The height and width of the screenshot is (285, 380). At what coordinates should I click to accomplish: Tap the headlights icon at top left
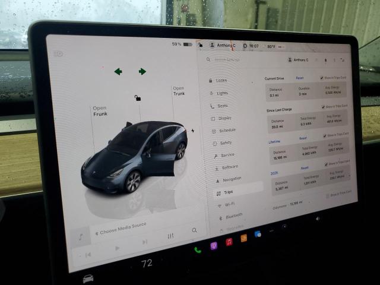click(x=58, y=54)
